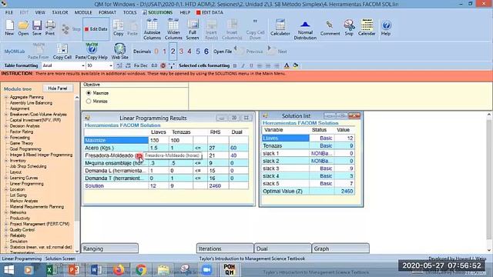Create a new file with New icon
This screenshot has height=277, width=493.
click(x=9, y=28)
